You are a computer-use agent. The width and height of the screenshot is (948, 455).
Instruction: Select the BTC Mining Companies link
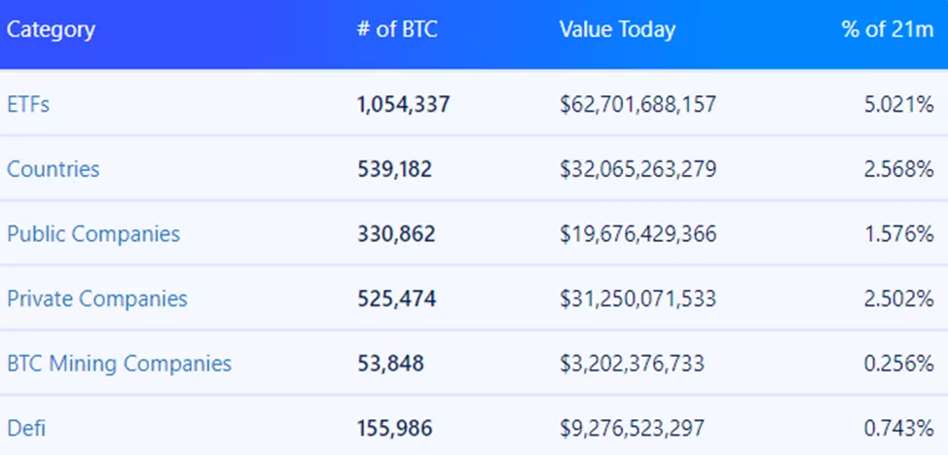[120, 364]
